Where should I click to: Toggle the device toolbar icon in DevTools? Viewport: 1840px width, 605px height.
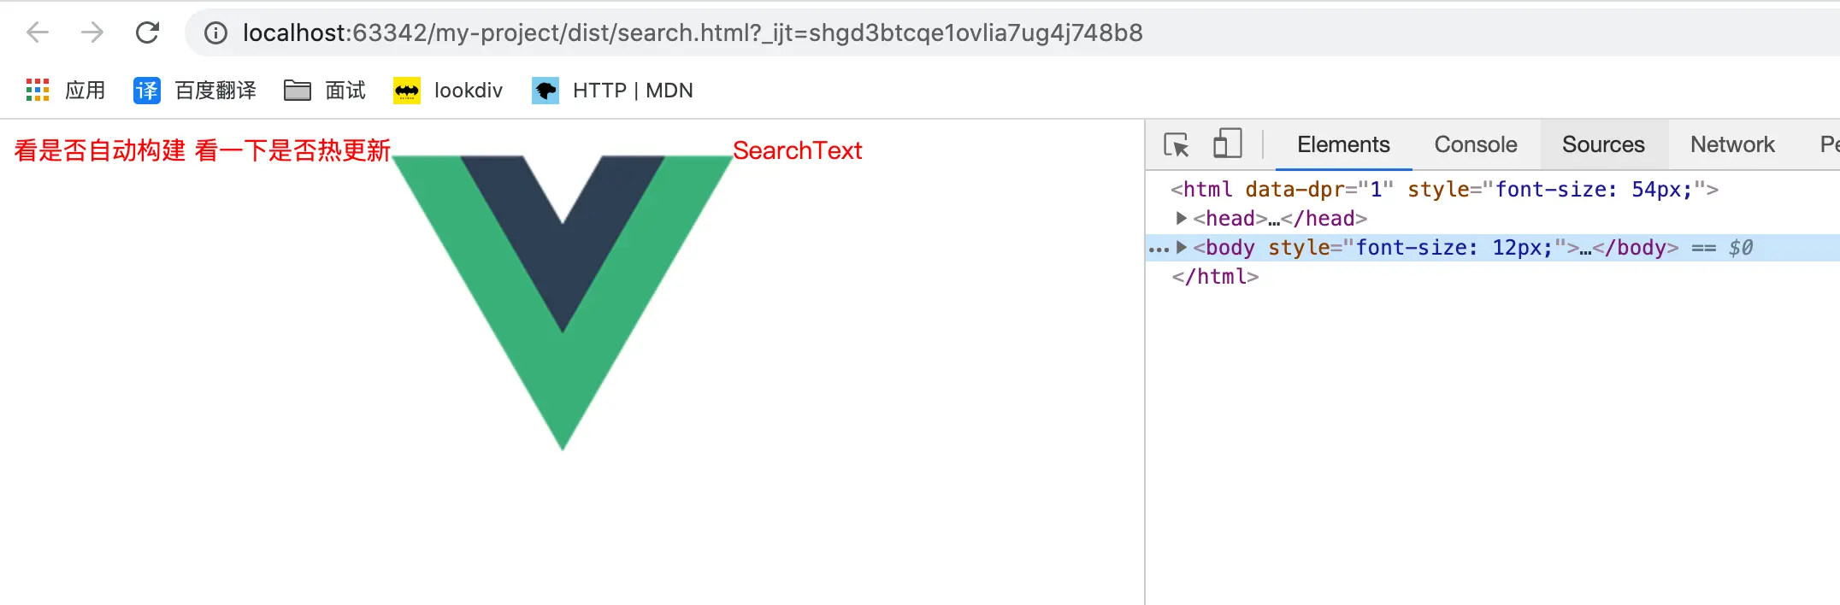point(1228,144)
